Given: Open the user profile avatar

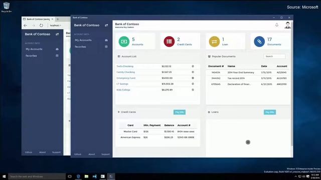Looking at the screenshot, I should pyautogui.click(x=287, y=25).
